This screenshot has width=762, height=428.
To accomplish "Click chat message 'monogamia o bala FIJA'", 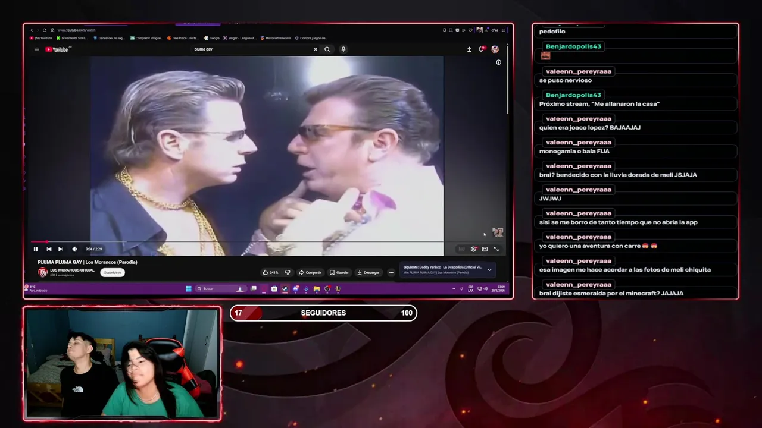I will tap(574, 151).
